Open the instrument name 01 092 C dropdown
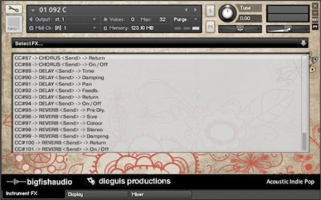 click(33, 10)
